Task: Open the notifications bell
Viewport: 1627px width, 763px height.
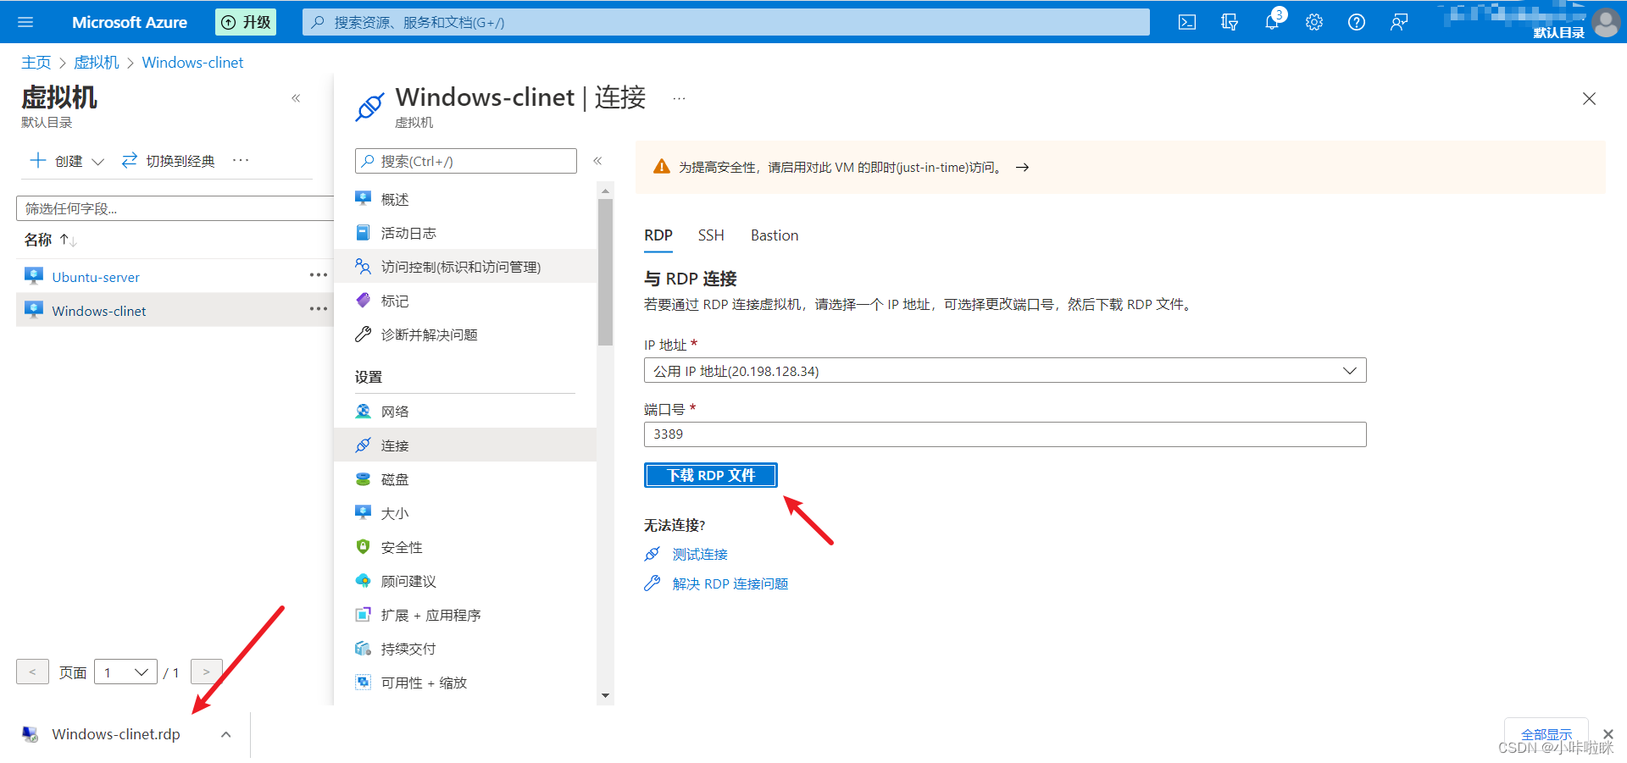Action: click(1272, 22)
